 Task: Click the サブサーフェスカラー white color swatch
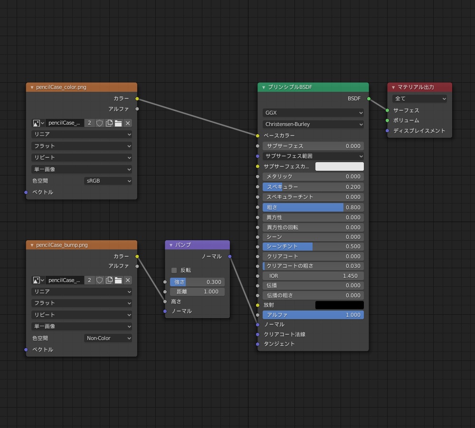pyautogui.click(x=339, y=166)
